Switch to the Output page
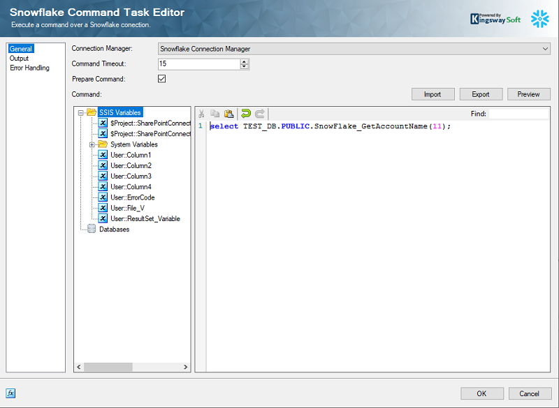This screenshot has height=408, width=559. pyautogui.click(x=20, y=59)
